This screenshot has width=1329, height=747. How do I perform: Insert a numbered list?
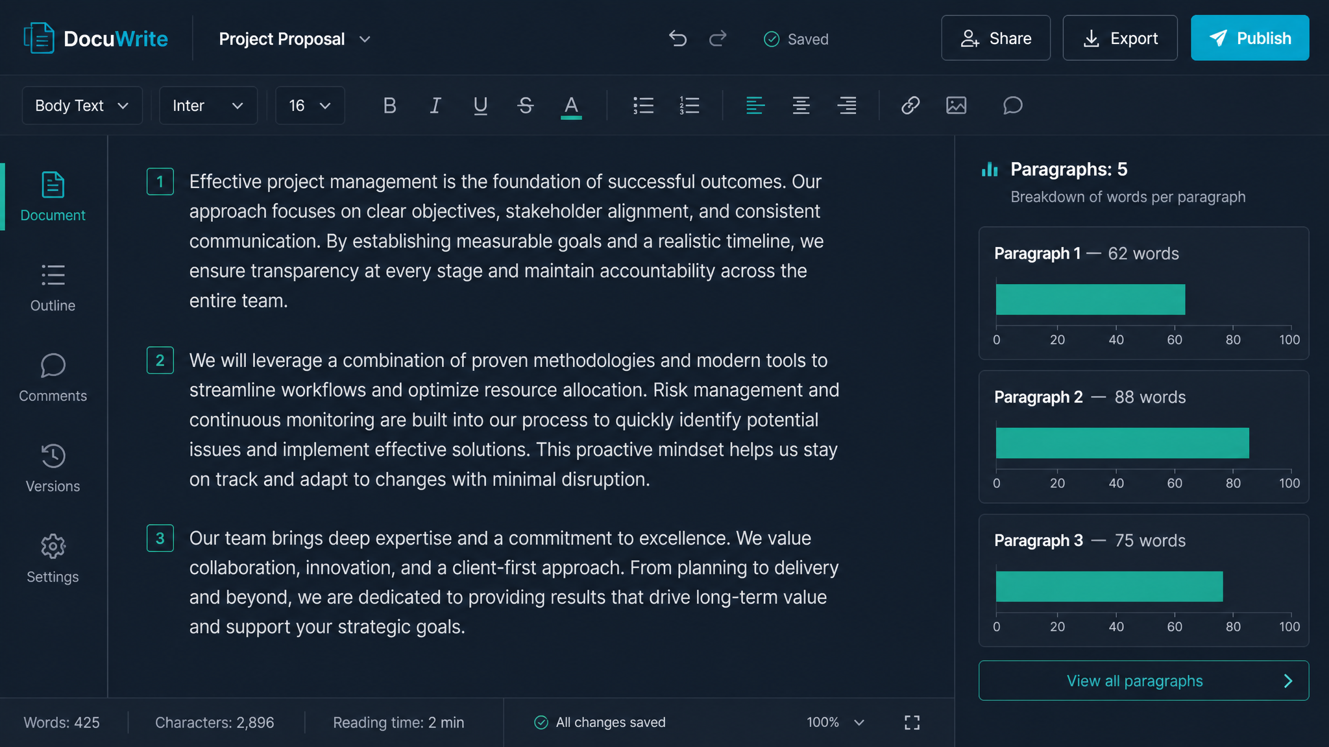click(689, 105)
